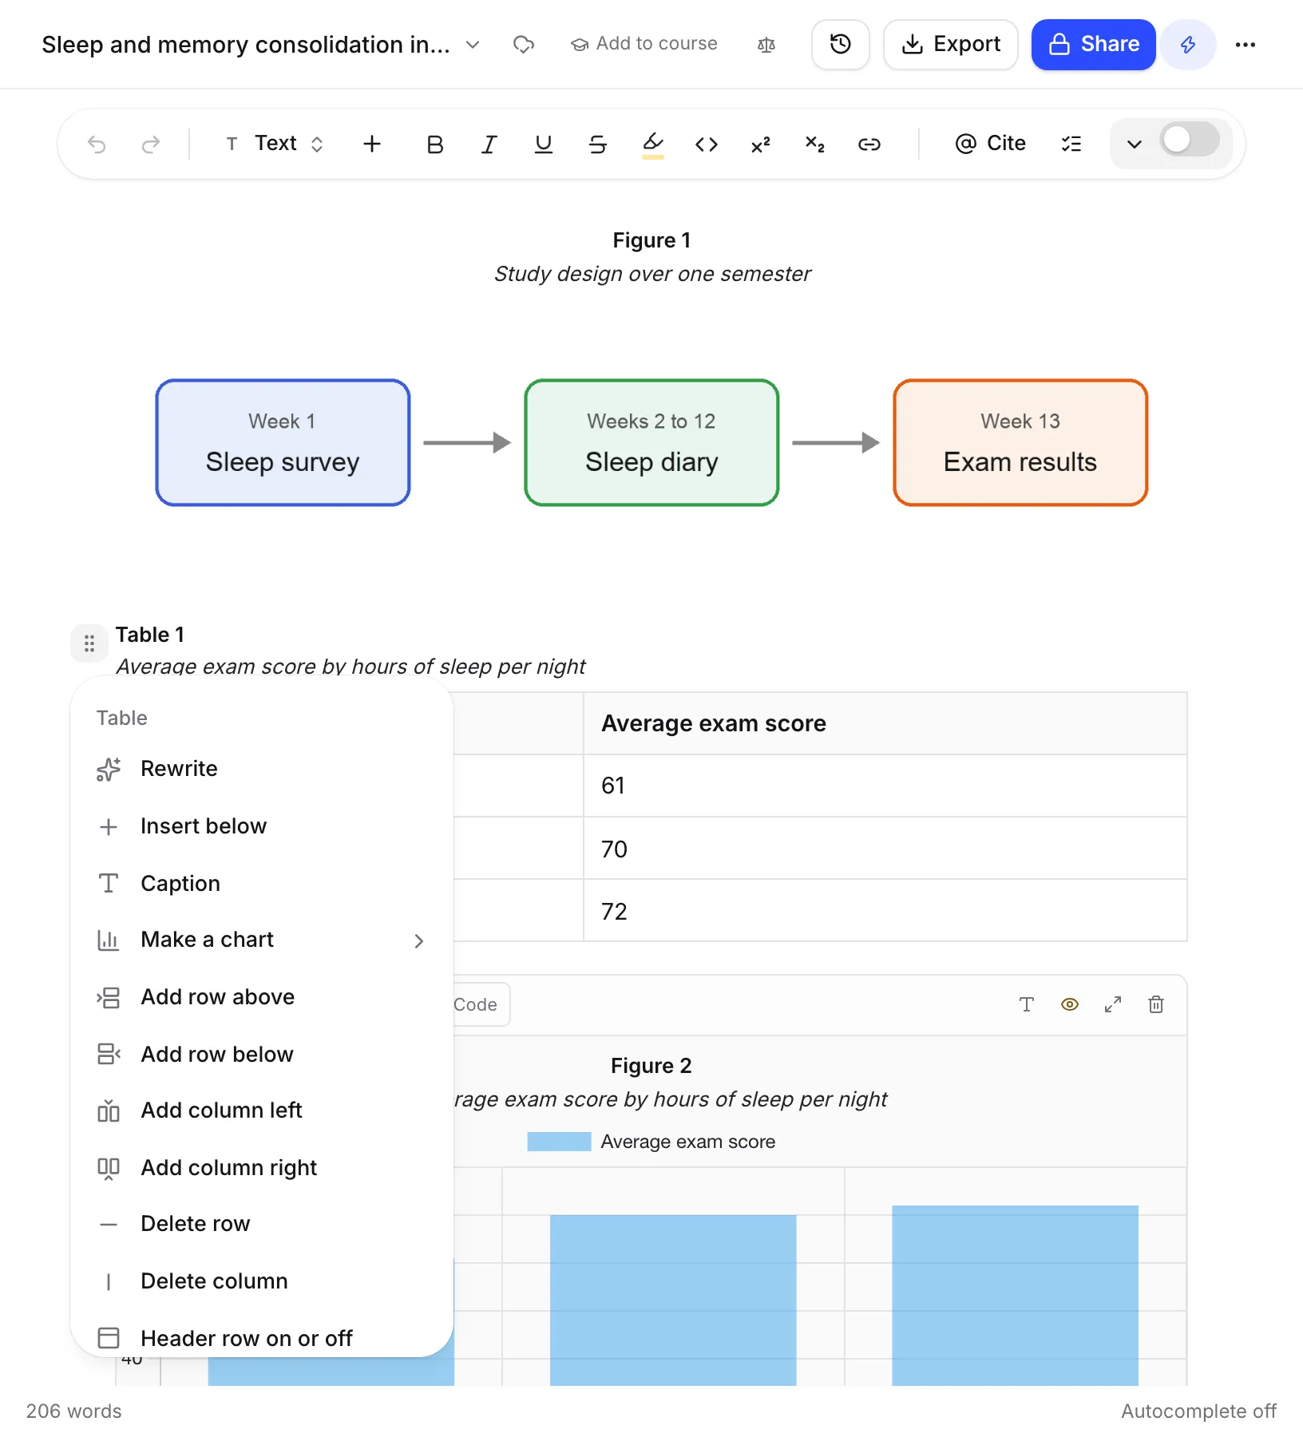Screen dimensions: 1303x1437
Task: Click the blue Share button
Action: coord(1093,45)
